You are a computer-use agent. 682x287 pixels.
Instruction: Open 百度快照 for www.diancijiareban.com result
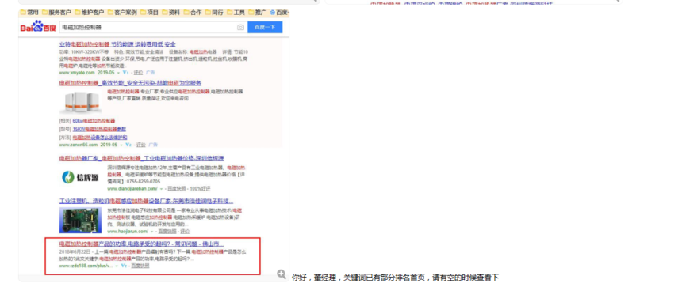pyautogui.click(x=177, y=189)
